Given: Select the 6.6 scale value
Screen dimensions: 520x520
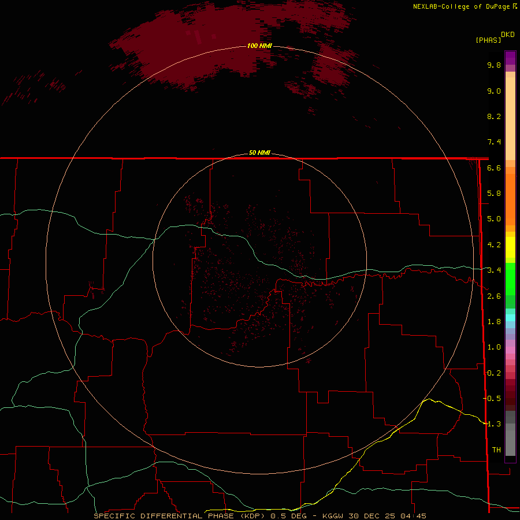Looking at the screenshot, I should pyautogui.click(x=494, y=168).
